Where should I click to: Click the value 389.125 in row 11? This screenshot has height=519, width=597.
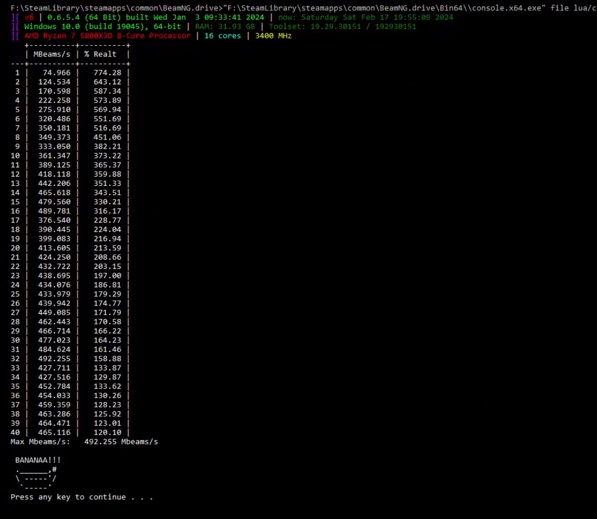pos(54,165)
